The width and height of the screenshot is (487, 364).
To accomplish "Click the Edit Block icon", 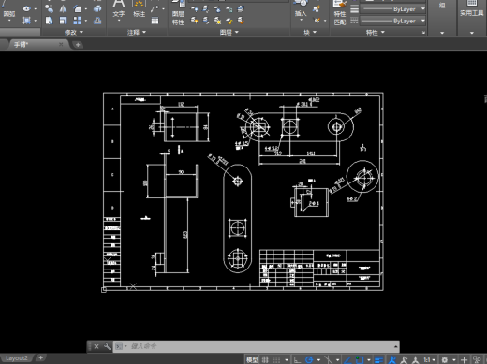I will [317, 21].
